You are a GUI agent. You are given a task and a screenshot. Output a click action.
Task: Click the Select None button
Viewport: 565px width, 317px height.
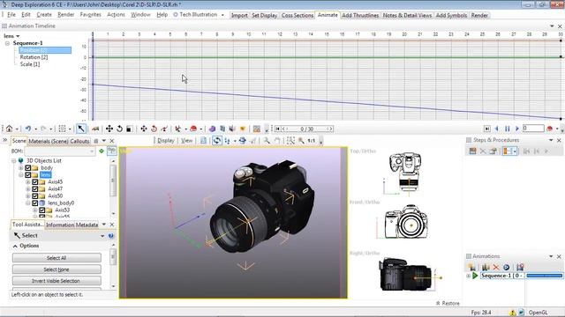(56, 269)
